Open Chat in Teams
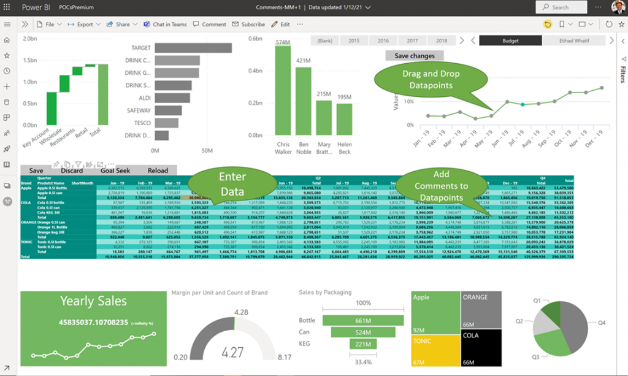The width and height of the screenshot is (628, 376). pyautogui.click(x=165, y=25)
